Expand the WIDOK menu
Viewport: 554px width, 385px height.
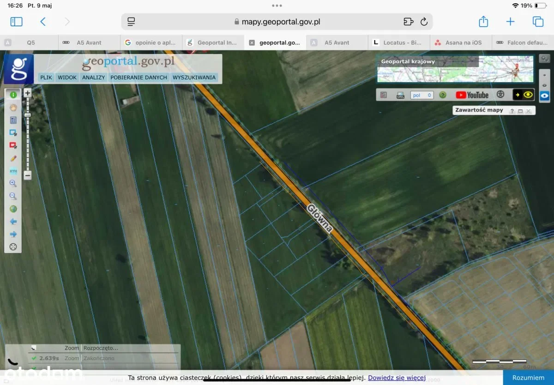67,78
